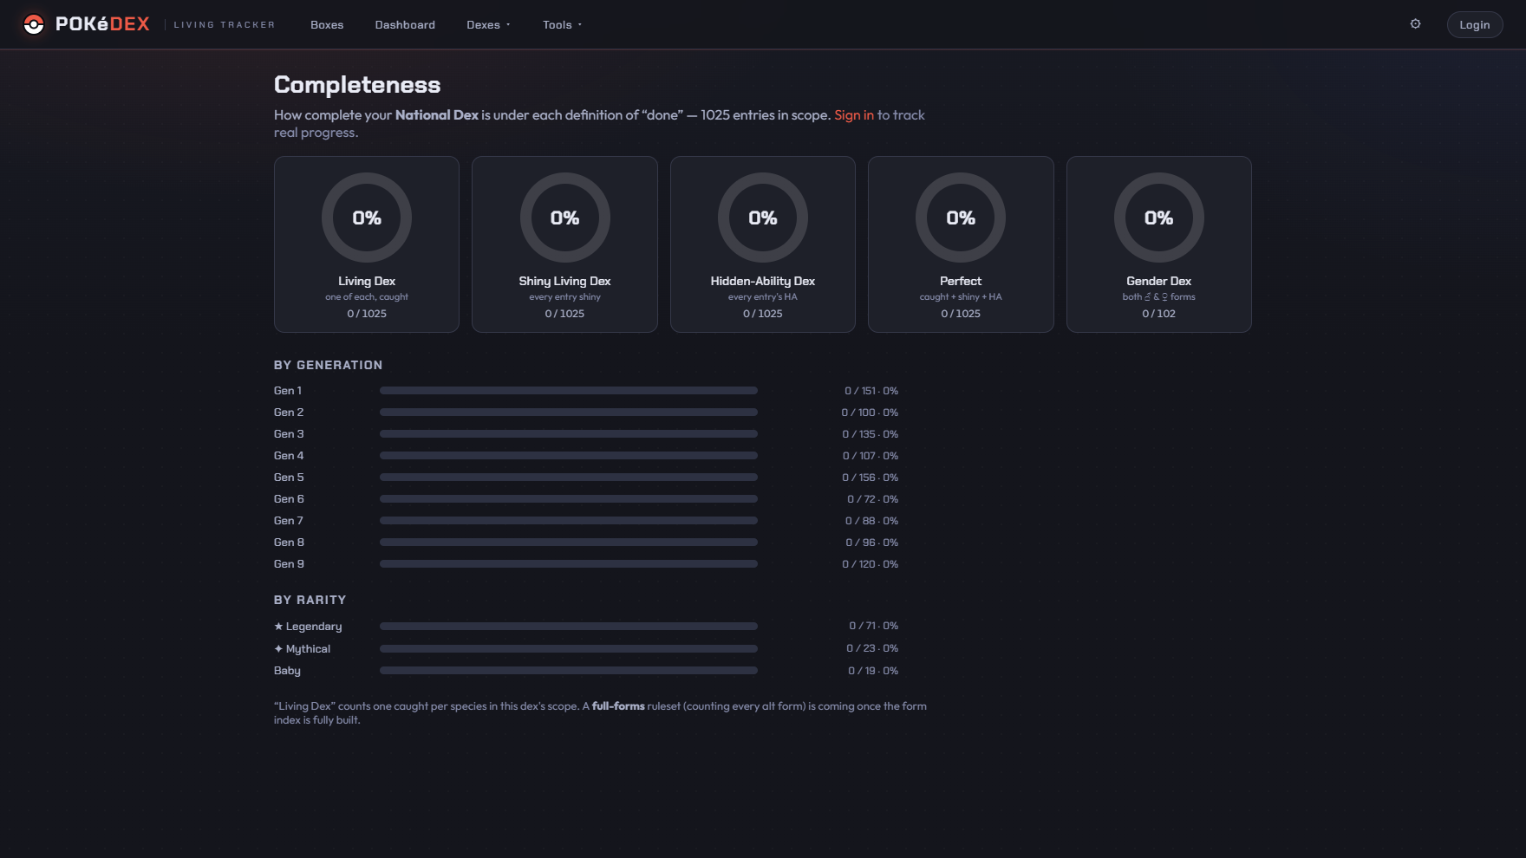Image resolution: width=1526 pixels, height=858 pixels.
Task: Open the settings gear icon
Action: pyautogui.click(x=1415, y=24)
